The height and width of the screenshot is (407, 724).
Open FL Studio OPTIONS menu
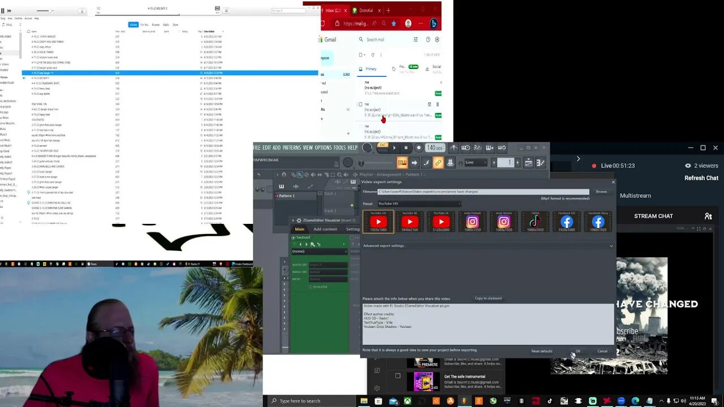pyautogui.click(x=324, y=148)
